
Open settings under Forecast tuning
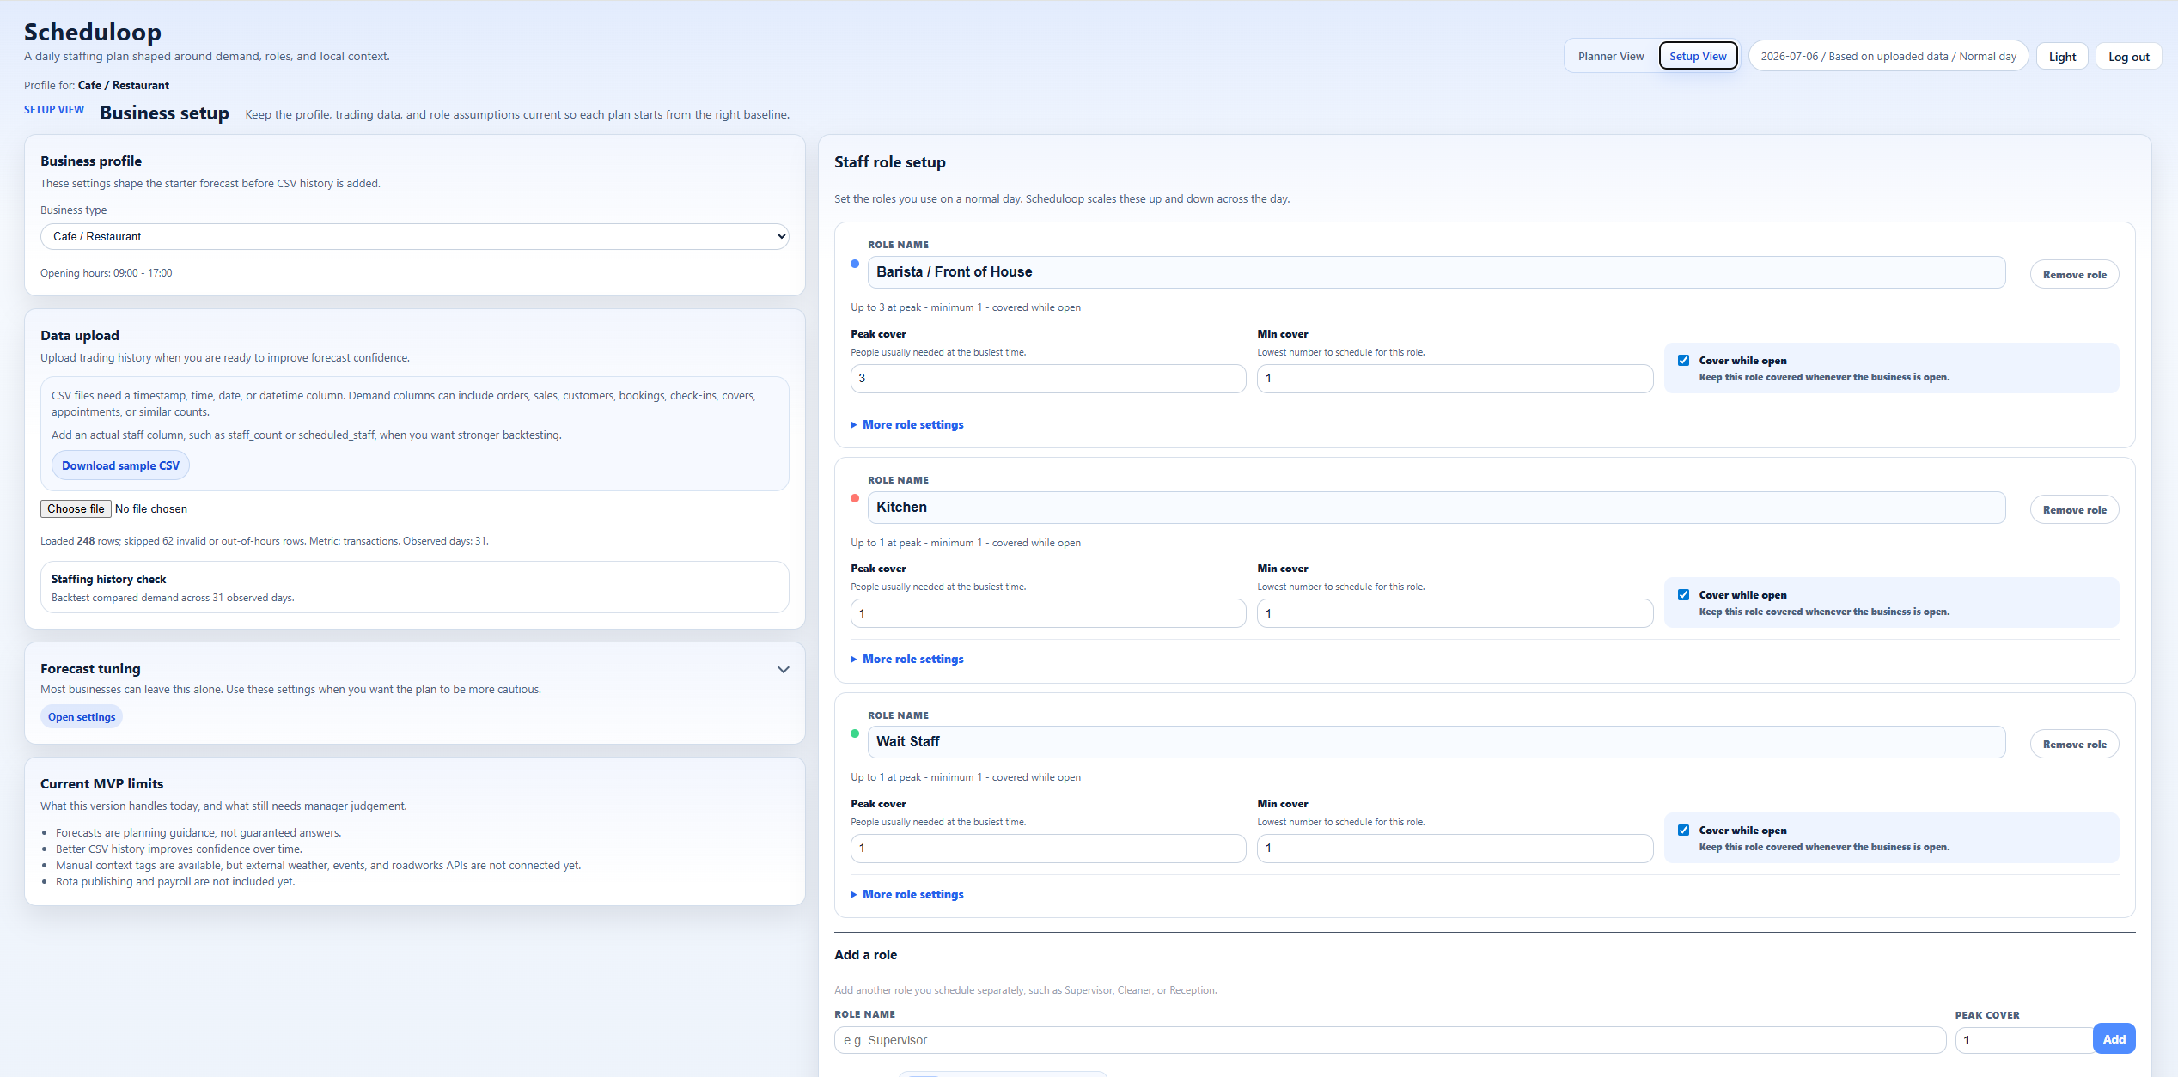pyautogui.click(x=82, y=717)
